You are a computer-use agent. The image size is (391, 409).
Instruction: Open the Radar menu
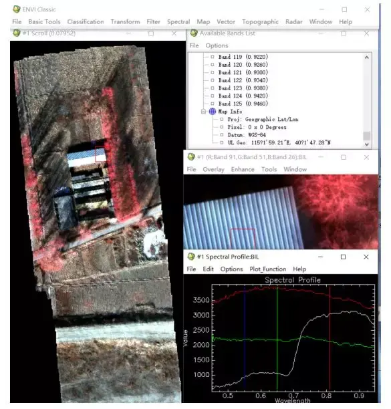click(294, 21)
